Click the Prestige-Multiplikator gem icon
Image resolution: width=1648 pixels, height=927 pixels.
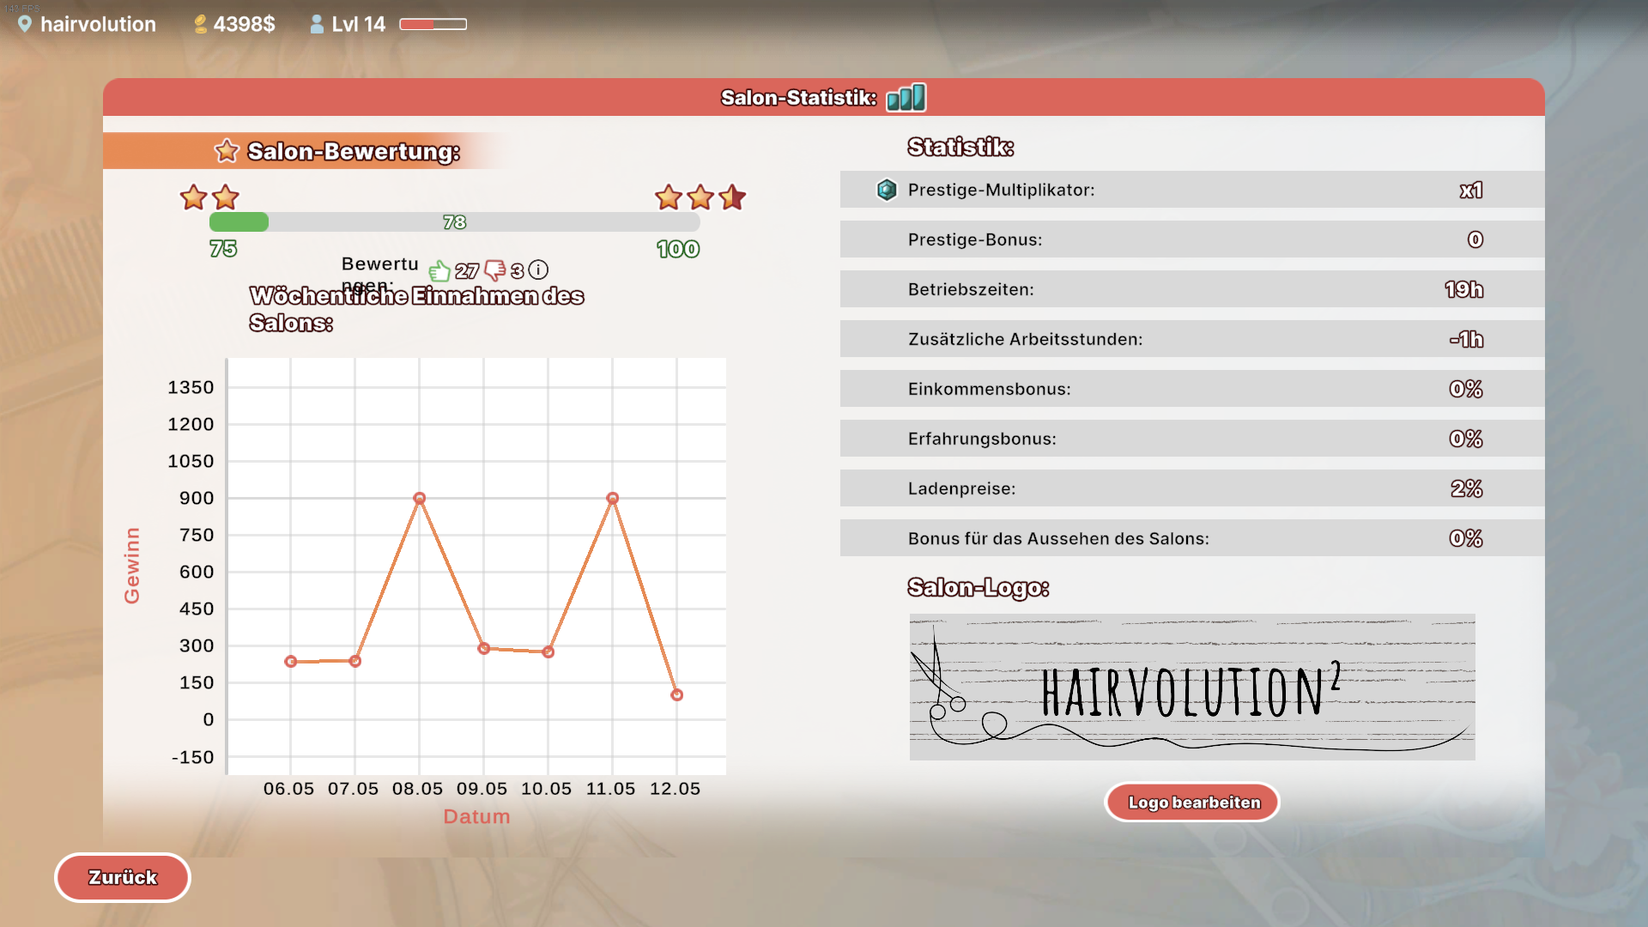[887, 190]
